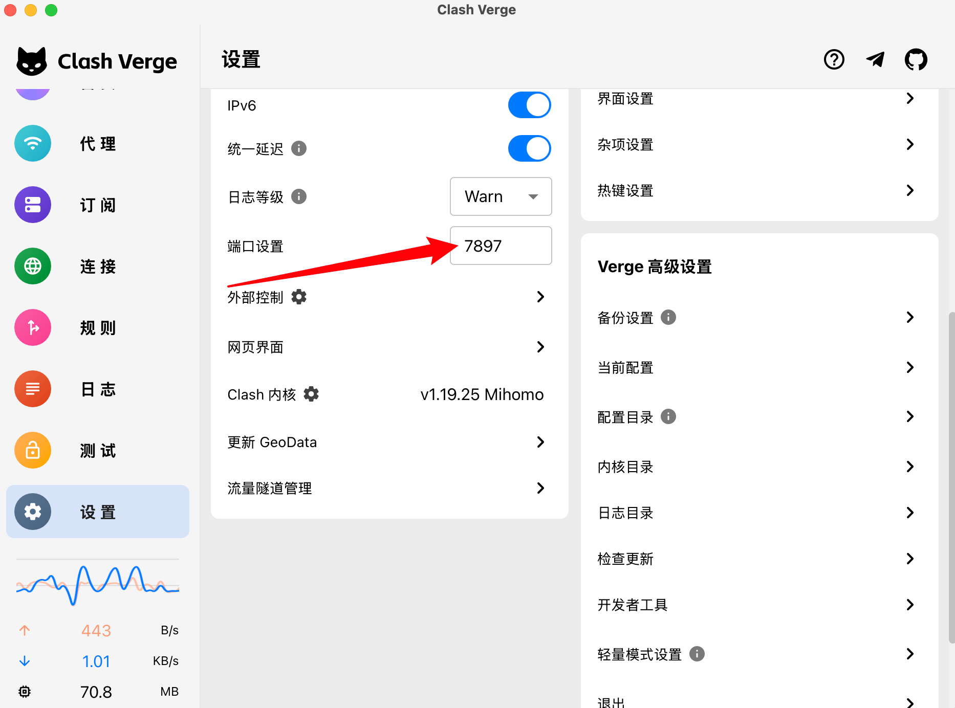Click the logs sidebar icon
The image size is (955, 708).
pos(33,389)
